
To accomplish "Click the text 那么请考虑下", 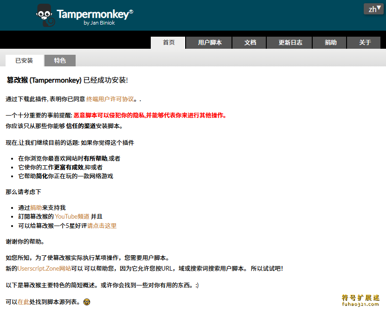I will pyautogui.click(x=23, y=192).
